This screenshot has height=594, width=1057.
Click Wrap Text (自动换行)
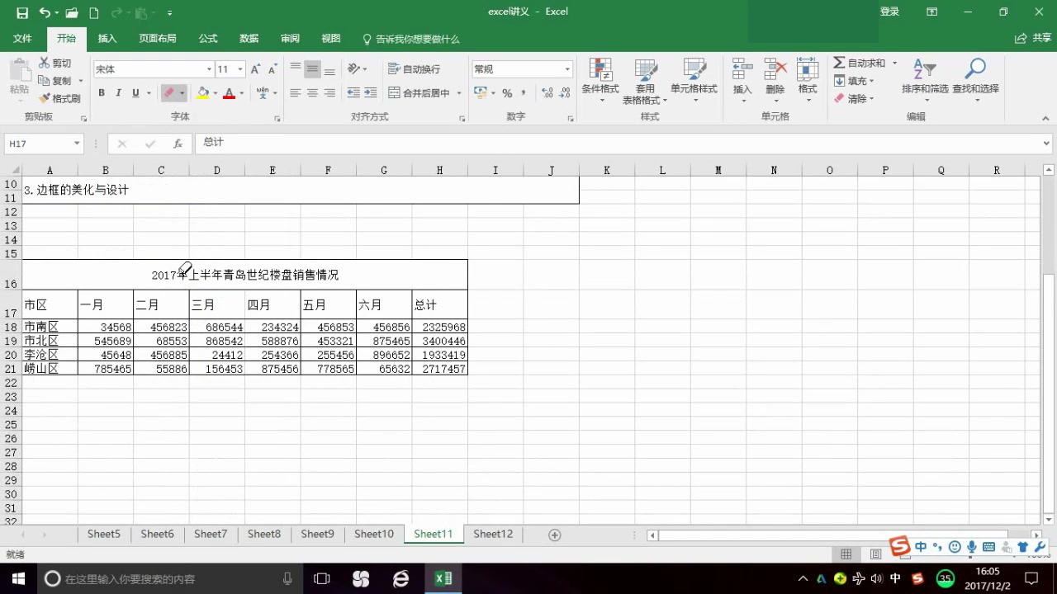click(x=415, y=69)
